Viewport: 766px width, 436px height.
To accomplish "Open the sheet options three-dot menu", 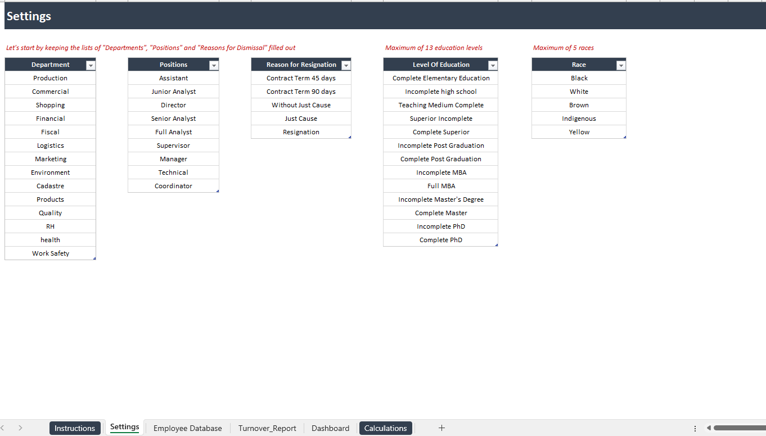I will [x=695, y=428].
